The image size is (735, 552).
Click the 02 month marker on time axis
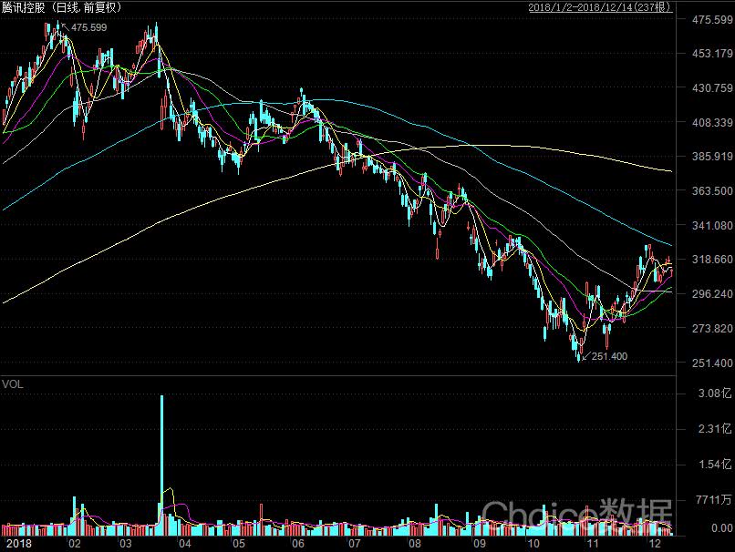pyautogui.click(x=74, y=544)
